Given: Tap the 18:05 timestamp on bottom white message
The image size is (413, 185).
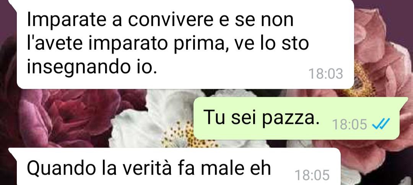Looking at the screenshot, I should click(x=312, y=175).
